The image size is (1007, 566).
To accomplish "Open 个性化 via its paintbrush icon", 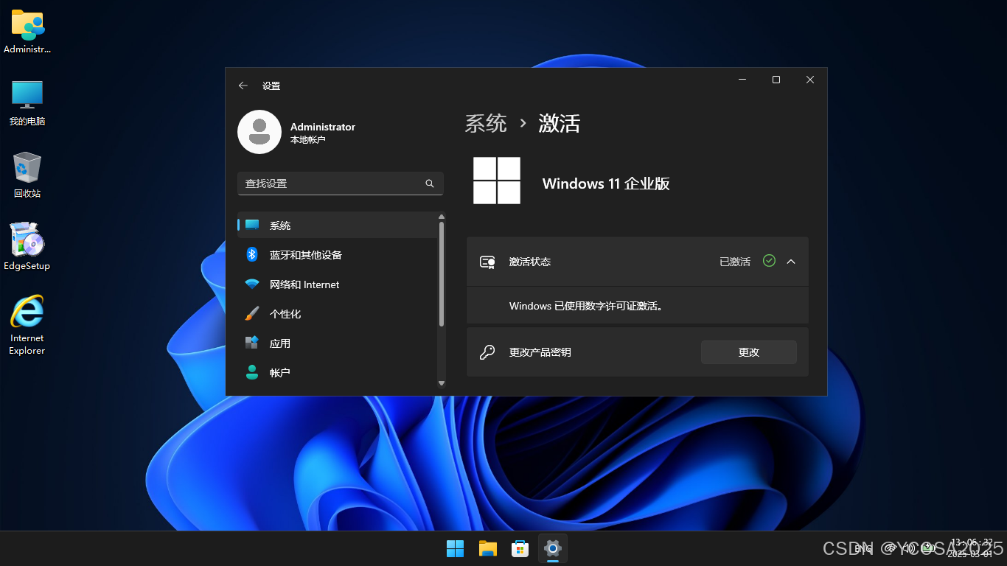I will tap(252, 314).
